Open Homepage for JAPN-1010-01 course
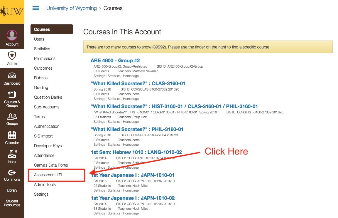 (131, 190)
